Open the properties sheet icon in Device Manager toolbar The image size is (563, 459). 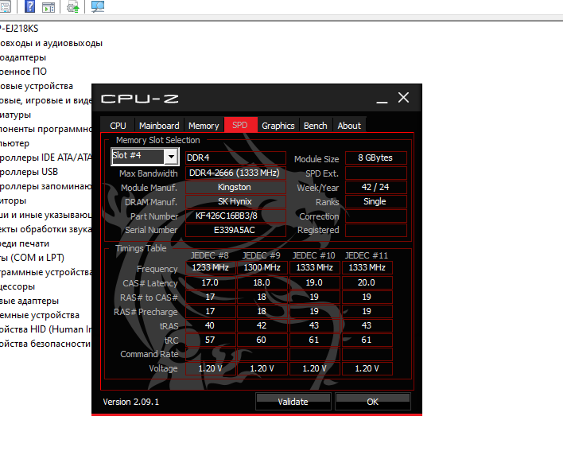[x=5, y=6]
